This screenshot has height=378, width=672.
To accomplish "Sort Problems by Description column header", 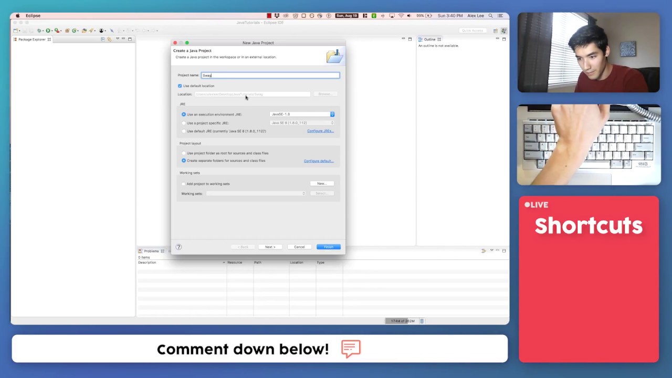I will pos(181,262).
